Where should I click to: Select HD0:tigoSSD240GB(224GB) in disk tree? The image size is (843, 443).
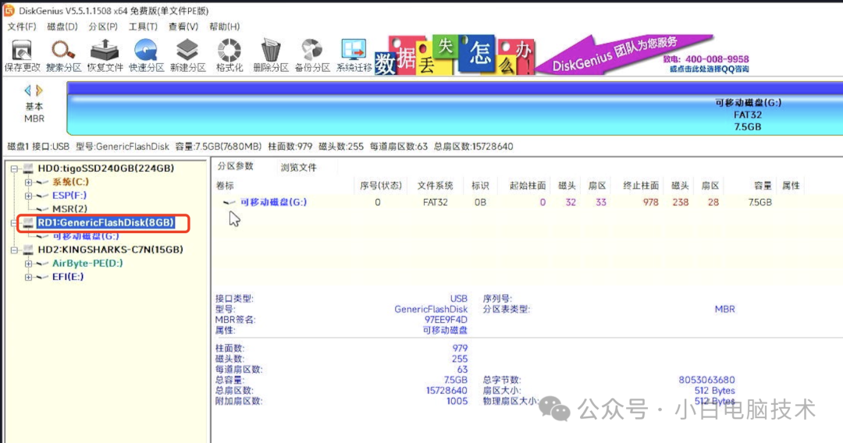[x=106, y=168]
